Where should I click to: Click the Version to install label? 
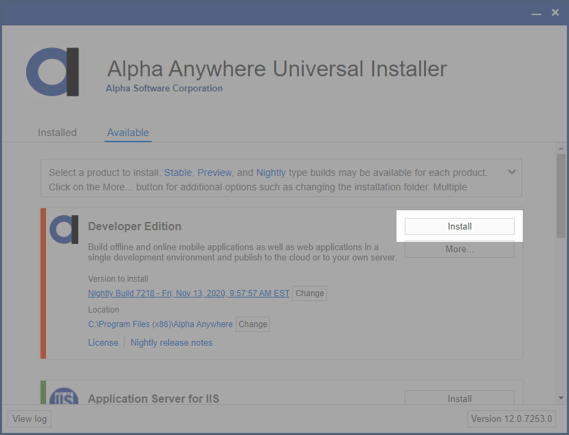click(118, 278)
